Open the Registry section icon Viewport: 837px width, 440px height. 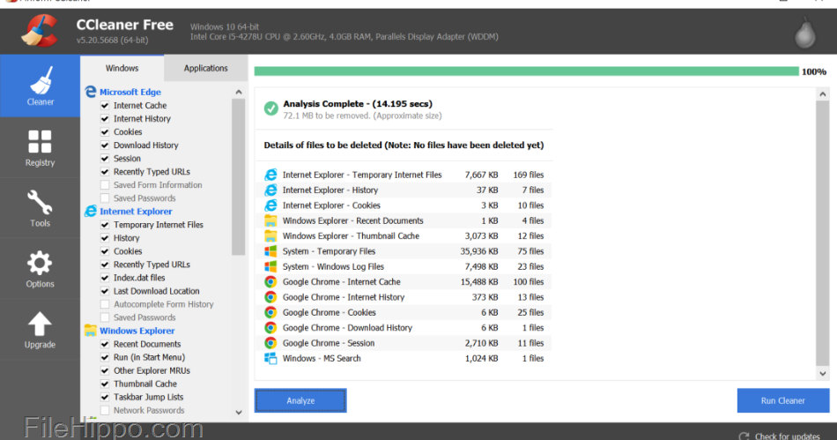pyautogui.click(x=40, y=141)
